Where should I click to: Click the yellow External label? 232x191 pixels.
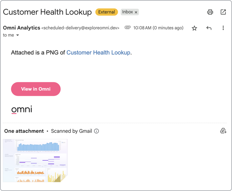(106, 12)
